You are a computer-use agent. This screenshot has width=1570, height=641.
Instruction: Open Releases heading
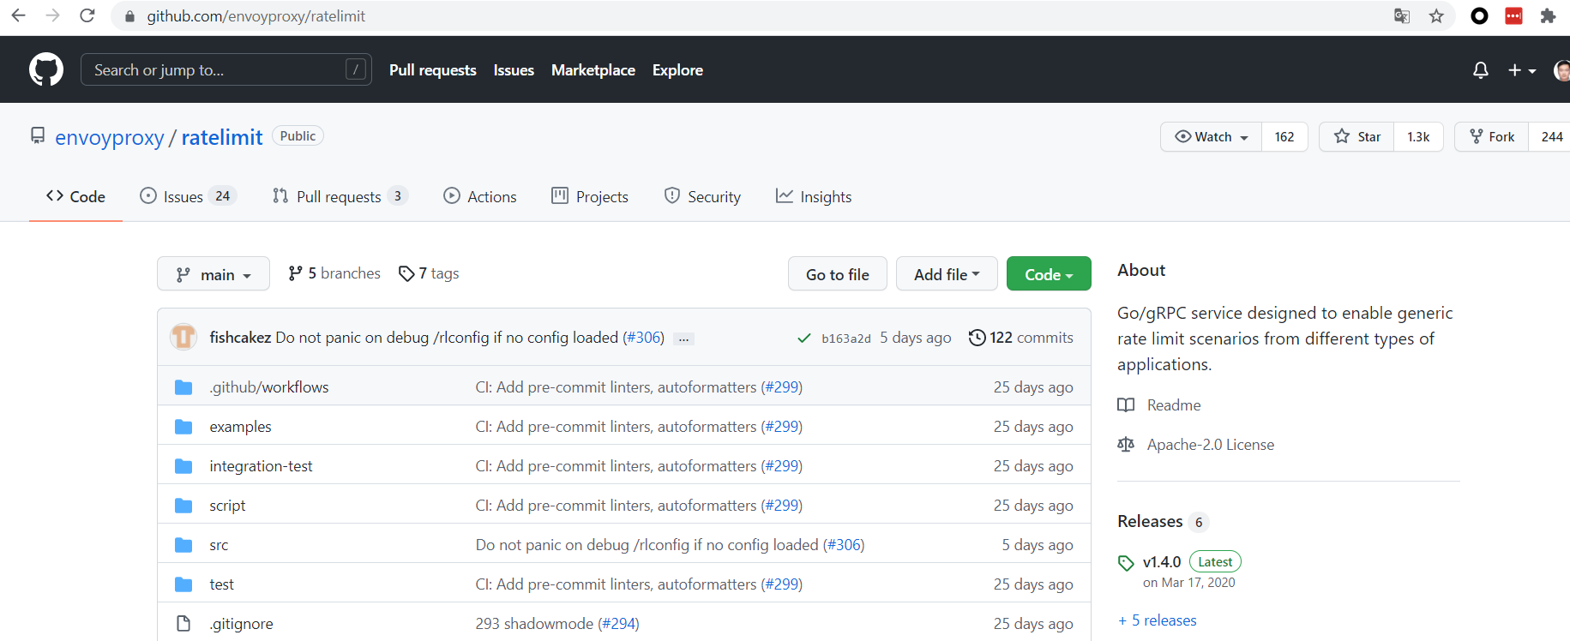[x=1150, y=521]
